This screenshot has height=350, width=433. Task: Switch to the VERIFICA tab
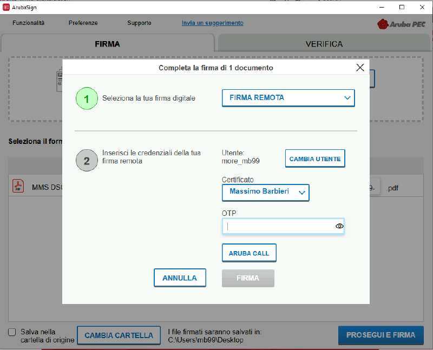click(324, 44)
